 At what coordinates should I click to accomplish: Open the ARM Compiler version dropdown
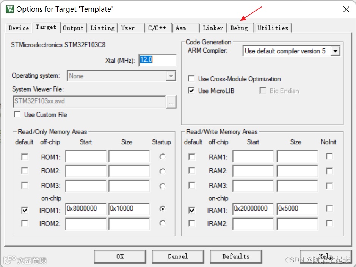[x=335, y=51]
